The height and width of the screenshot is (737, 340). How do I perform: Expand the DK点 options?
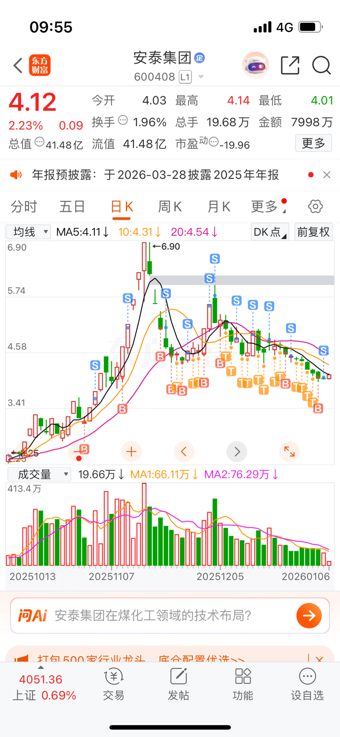[270, 232]
